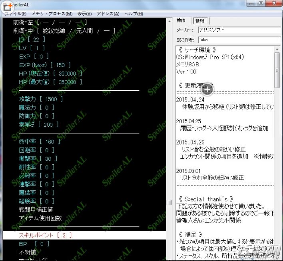283x261 pixels.
Task: Click the 《 Special thank's 》 heading text
Action: pyautogui.click(x=206, y=199)
